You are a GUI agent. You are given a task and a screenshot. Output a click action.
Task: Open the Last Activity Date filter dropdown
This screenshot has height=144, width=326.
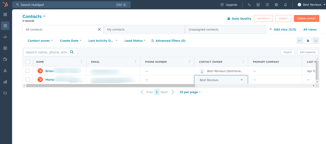[103, 41]
